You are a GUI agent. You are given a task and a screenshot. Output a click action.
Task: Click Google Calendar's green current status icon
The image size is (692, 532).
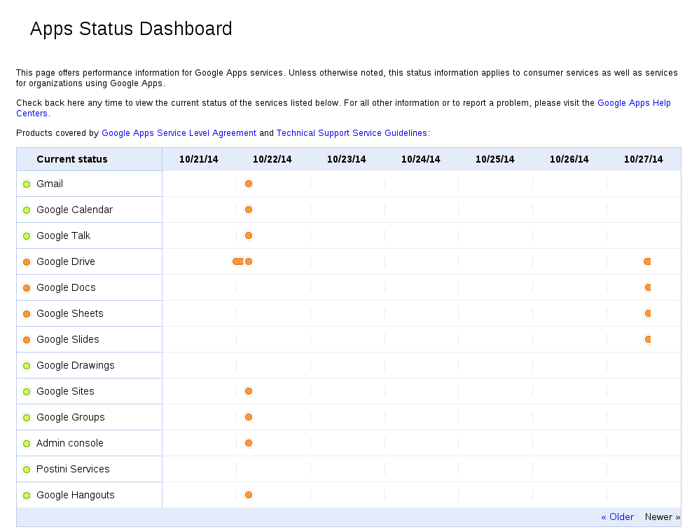coord(27,210)
